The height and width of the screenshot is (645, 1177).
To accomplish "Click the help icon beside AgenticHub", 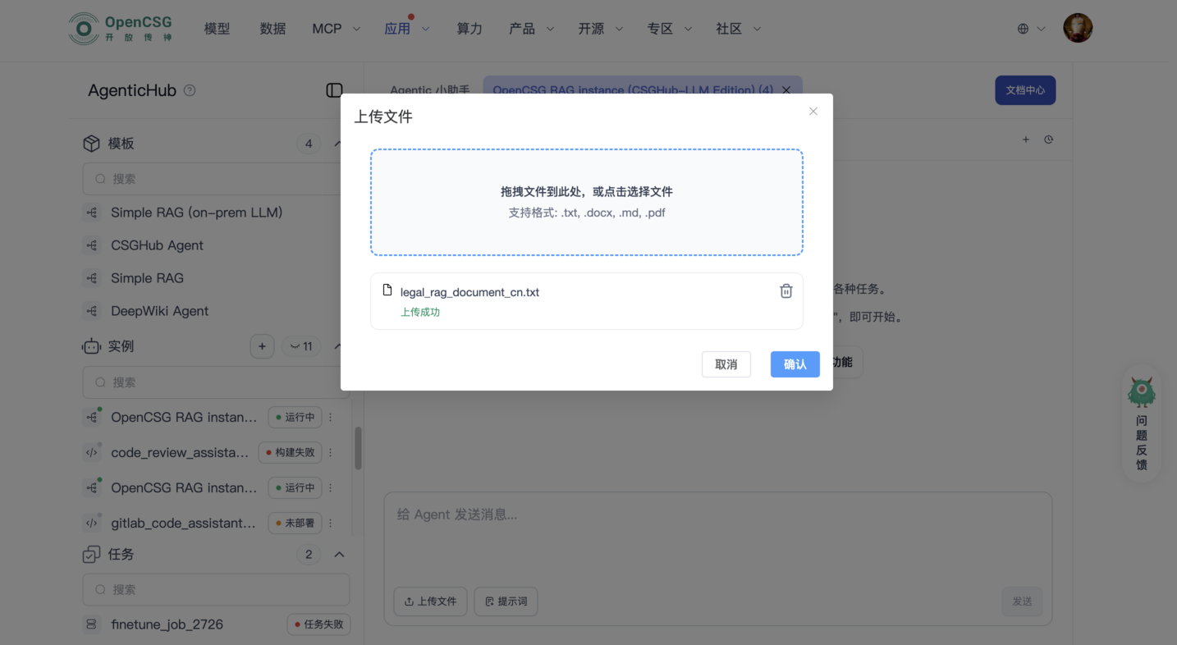I will [x=190, y=90].
